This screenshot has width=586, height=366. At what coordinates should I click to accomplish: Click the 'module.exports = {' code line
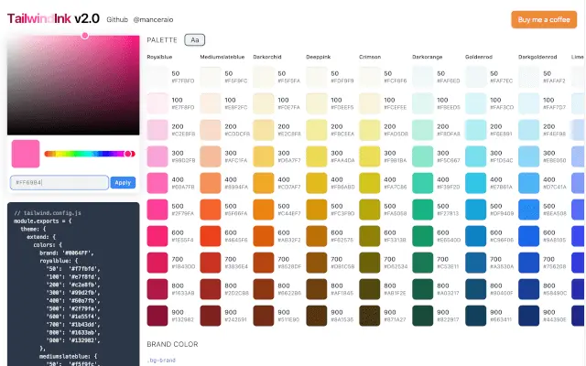coord(43,221)
